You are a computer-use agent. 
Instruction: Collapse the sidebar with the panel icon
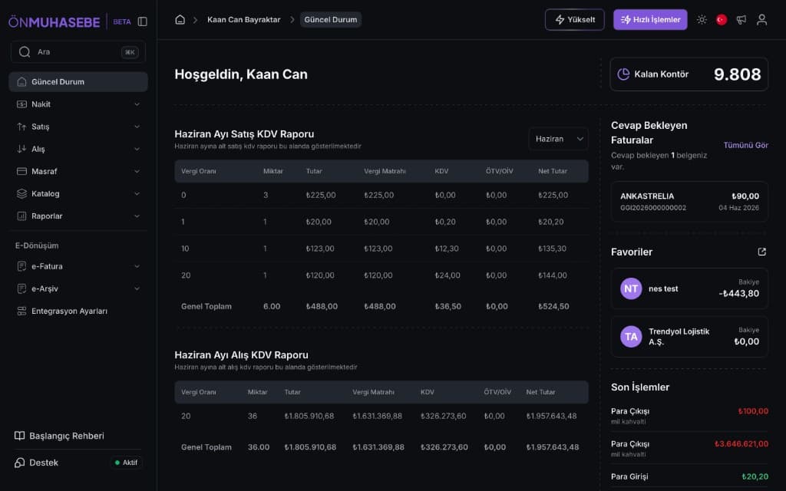[142, 21]
